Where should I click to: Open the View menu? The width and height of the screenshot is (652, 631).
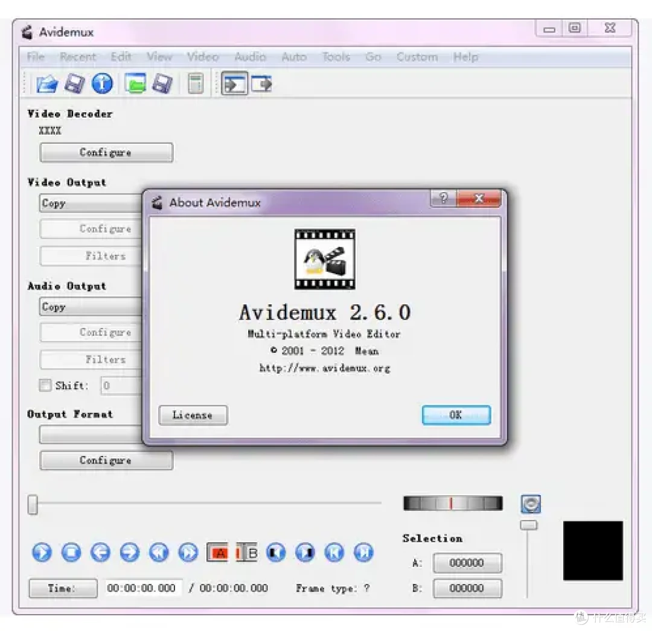(159, 57)
